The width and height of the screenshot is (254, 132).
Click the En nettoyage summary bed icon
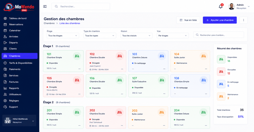click(x=221, y=84)
